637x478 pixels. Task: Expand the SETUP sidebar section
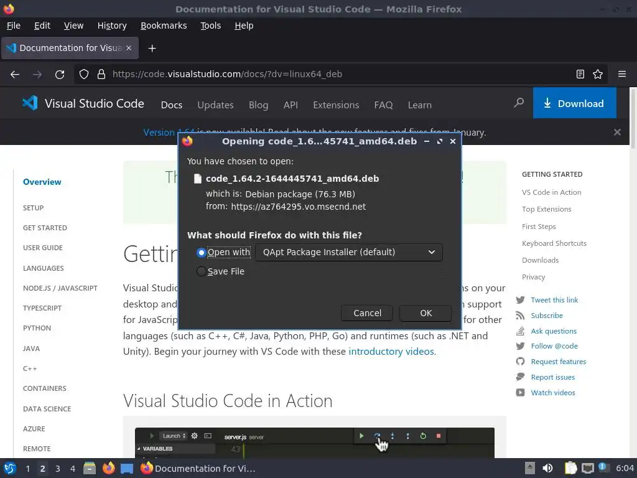click(34, 208)
